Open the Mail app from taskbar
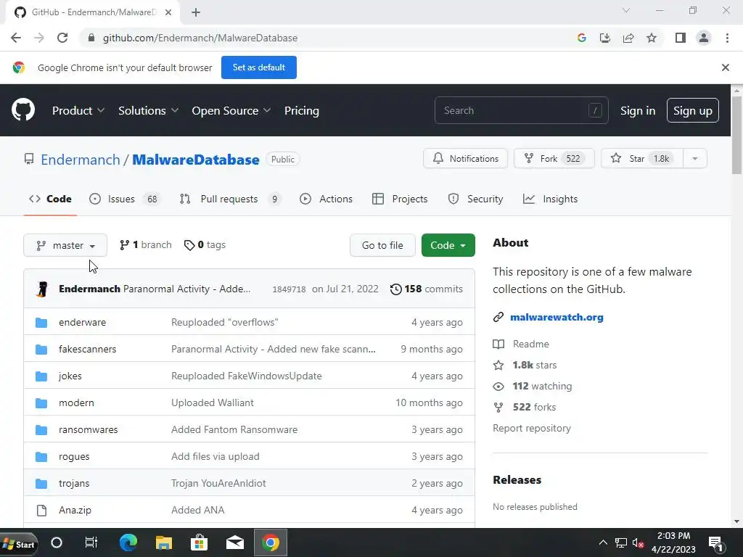Screen dimensions: 743x557 tap(235, 542)
